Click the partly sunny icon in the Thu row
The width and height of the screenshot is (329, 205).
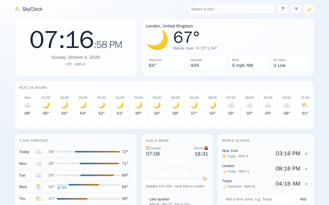tap(39, 199)
